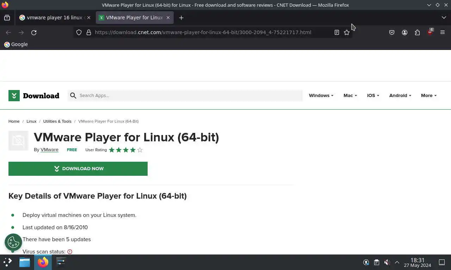This screenshot has height=270, width=451.
Task: List all tabs dropdown
Action: click(x=444, y=18)
